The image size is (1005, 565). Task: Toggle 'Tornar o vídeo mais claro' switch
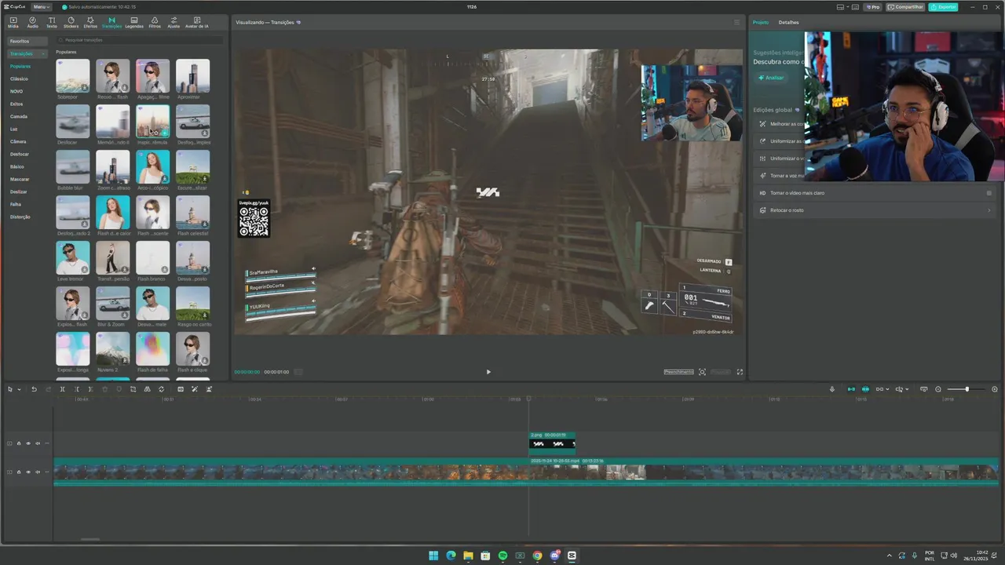pos(989,193)
